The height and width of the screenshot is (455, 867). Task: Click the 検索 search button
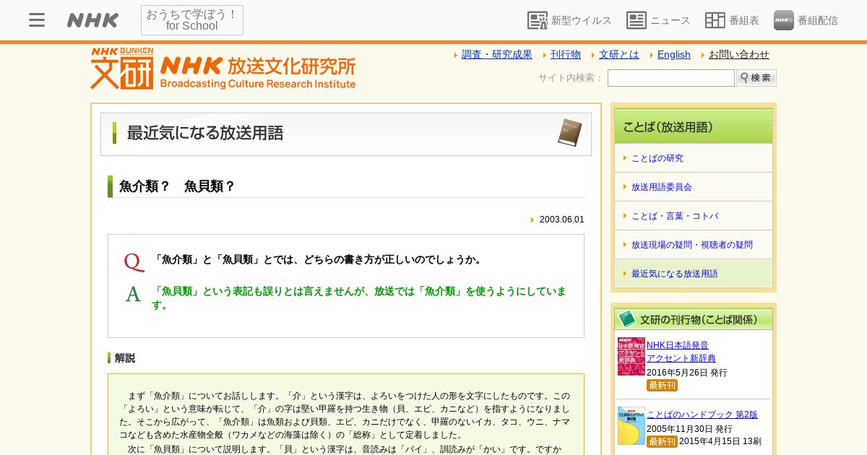click(756, 78)
